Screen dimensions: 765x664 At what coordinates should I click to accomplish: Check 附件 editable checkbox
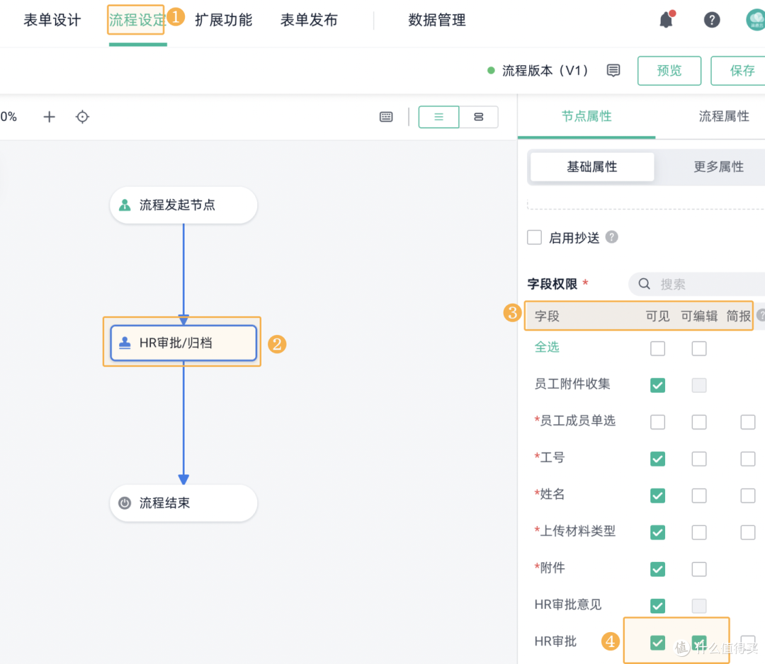[x=699, y=569]
